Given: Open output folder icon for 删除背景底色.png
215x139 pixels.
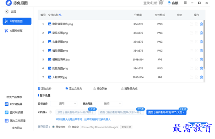Looking at the screenshot, I should (191, 24).
